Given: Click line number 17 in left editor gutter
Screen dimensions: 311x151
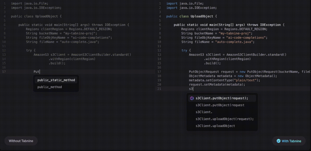Looking at the screenshot, I should click(4, 72).
